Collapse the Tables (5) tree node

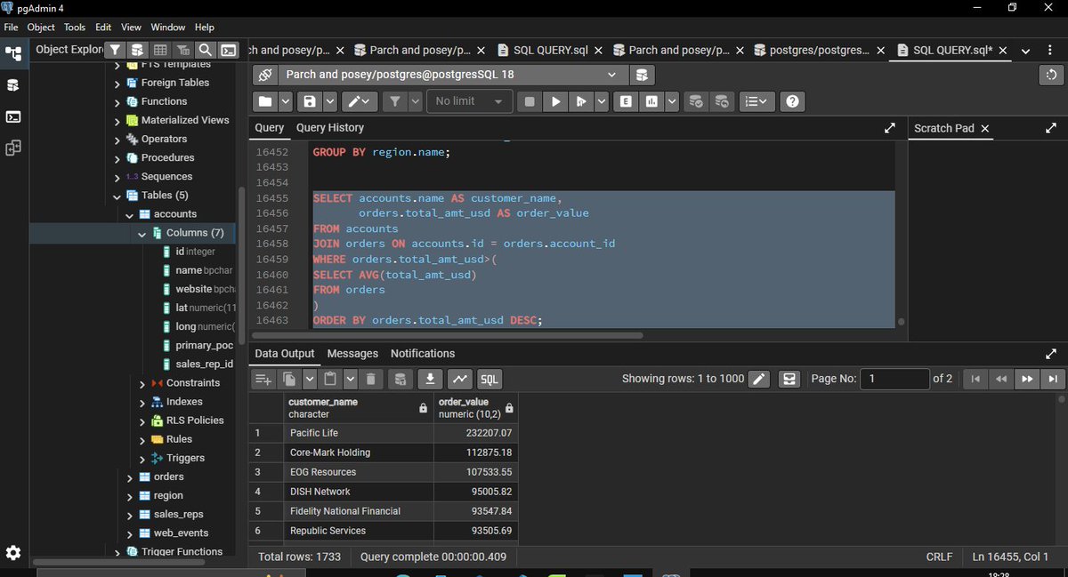(117, 196)
